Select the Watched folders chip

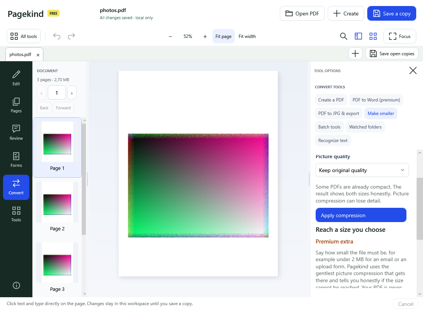coord(365,127)
